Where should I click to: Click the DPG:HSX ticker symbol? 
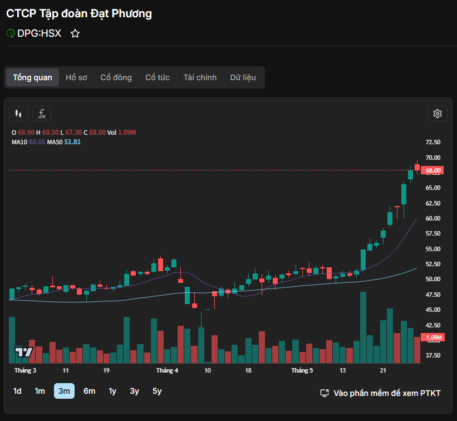(x=39, y=33)
